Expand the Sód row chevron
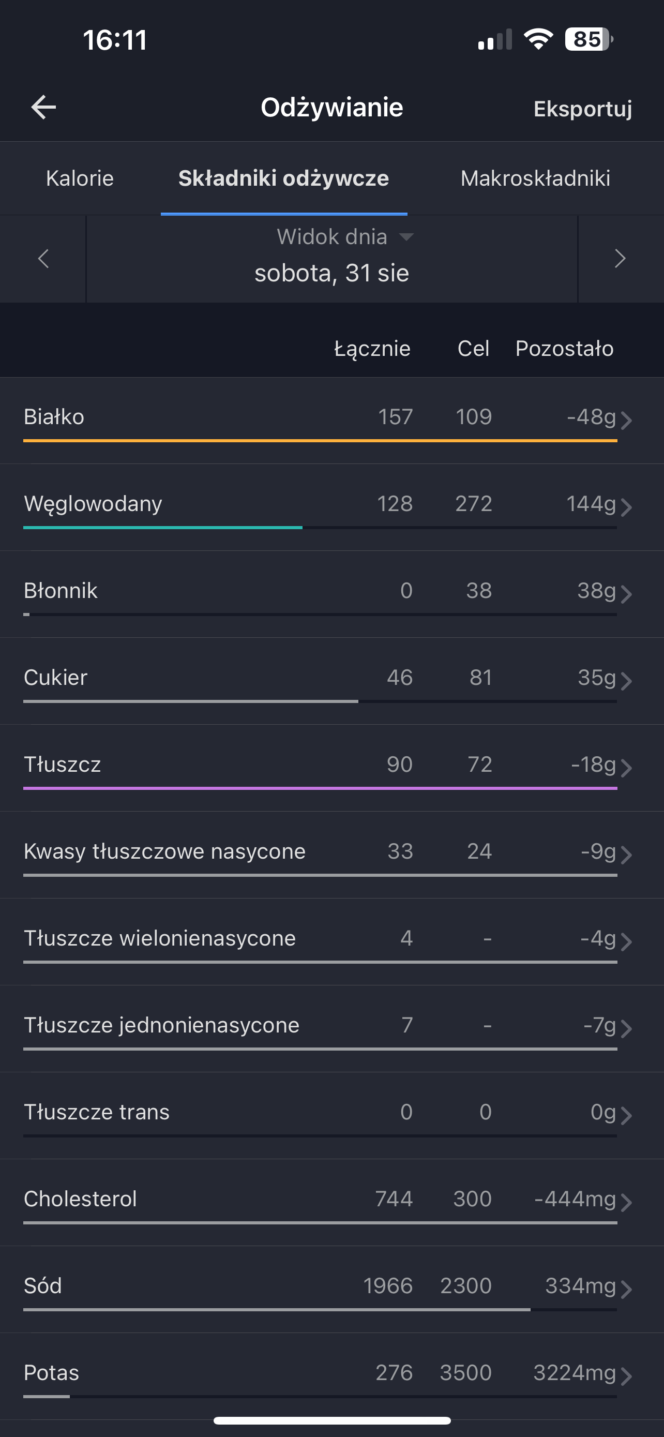The image size is (664, 1437). (626, 1289)
